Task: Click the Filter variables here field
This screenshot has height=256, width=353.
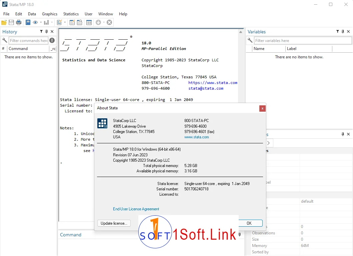Action: (303, 41)
